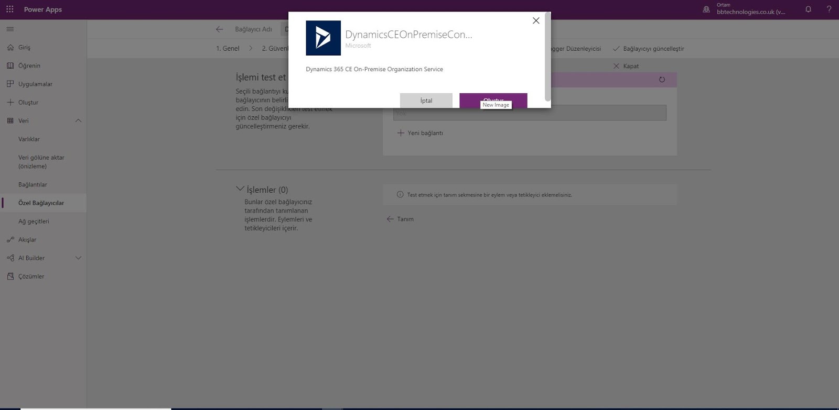The height and width of the screenshot is (410, 839).
Task: Click the AI Builder icon
Action: pyautogui.click(x=10, y=258)
